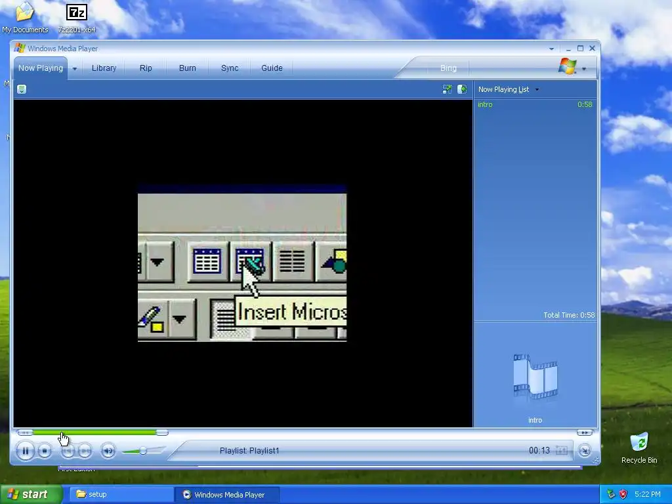Viewport: 672px width, 504px height.
Task: Click the intro duration 0:58
Action: [585, 104]
